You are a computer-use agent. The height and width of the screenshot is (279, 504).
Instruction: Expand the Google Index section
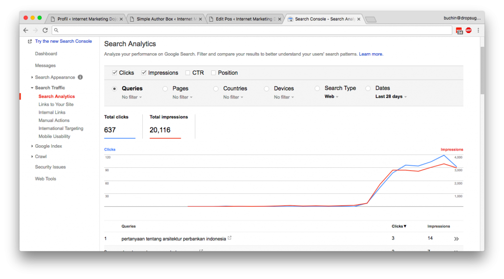tap(32, 146)
